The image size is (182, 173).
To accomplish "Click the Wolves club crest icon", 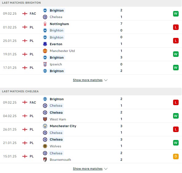I will [x=45, y=146].
